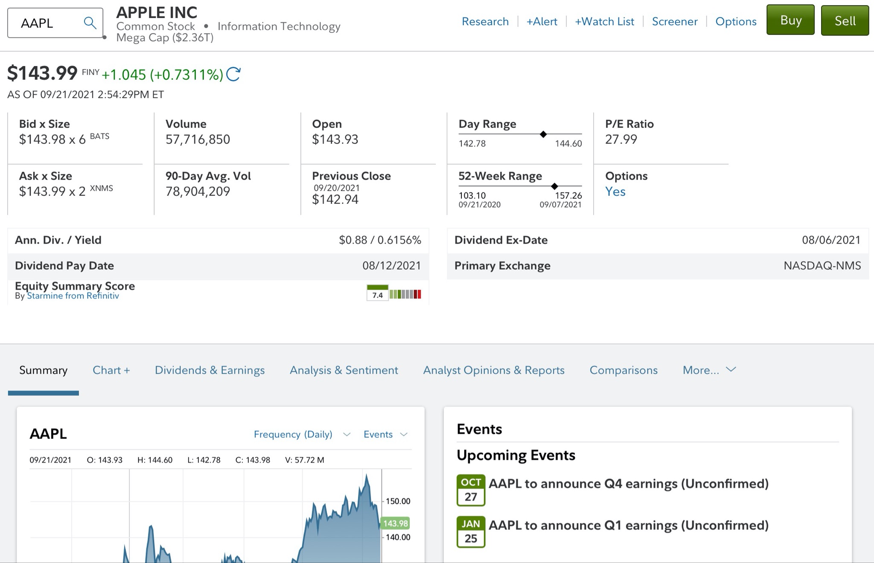Refresh the quote with the reload icon
This screenshot has height=563, width=874.
point(233,74)
